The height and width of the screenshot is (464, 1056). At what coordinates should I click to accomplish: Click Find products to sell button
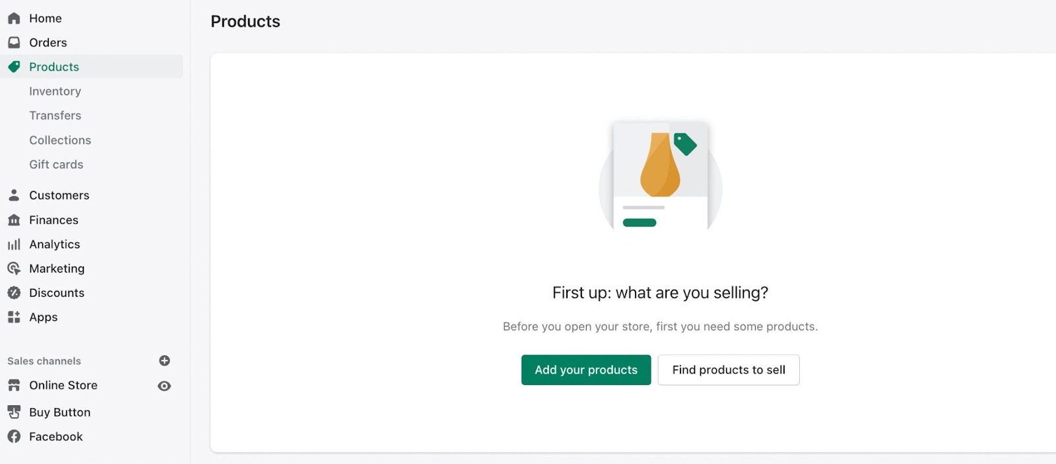pos(729,370)
